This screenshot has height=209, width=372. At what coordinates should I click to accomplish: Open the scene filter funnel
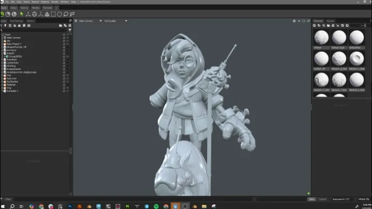(70, 30)
